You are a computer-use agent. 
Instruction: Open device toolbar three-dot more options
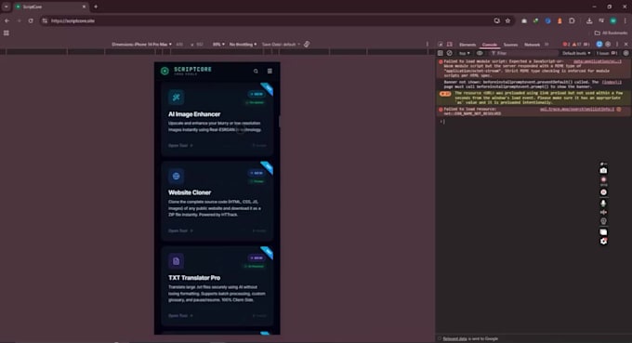(x=428, y=45)
